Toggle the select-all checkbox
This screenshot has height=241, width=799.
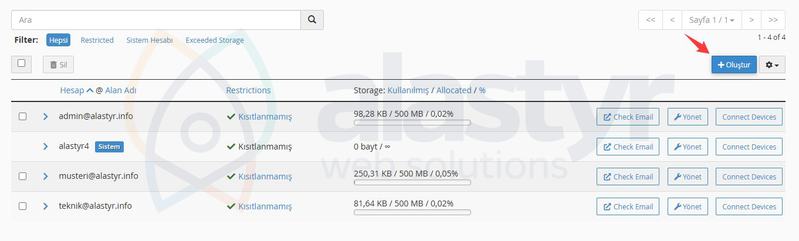pos(22,63)
